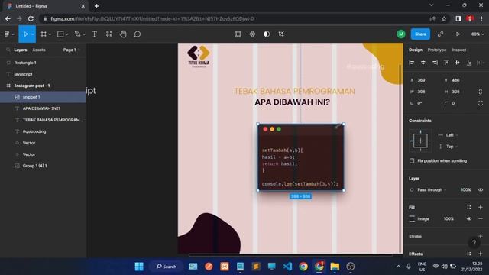Click the copy link icon
This screenshot has width=489, height=275.
440,34
